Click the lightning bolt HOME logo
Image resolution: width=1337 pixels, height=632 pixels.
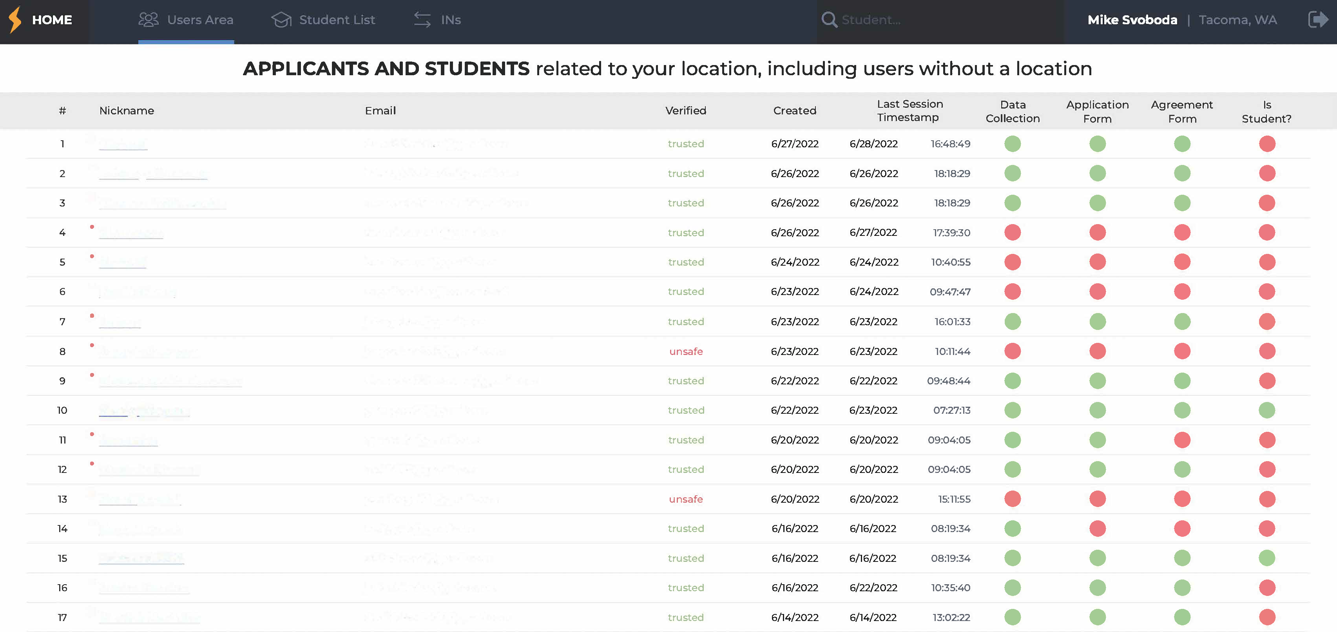(x=14, y=20)
